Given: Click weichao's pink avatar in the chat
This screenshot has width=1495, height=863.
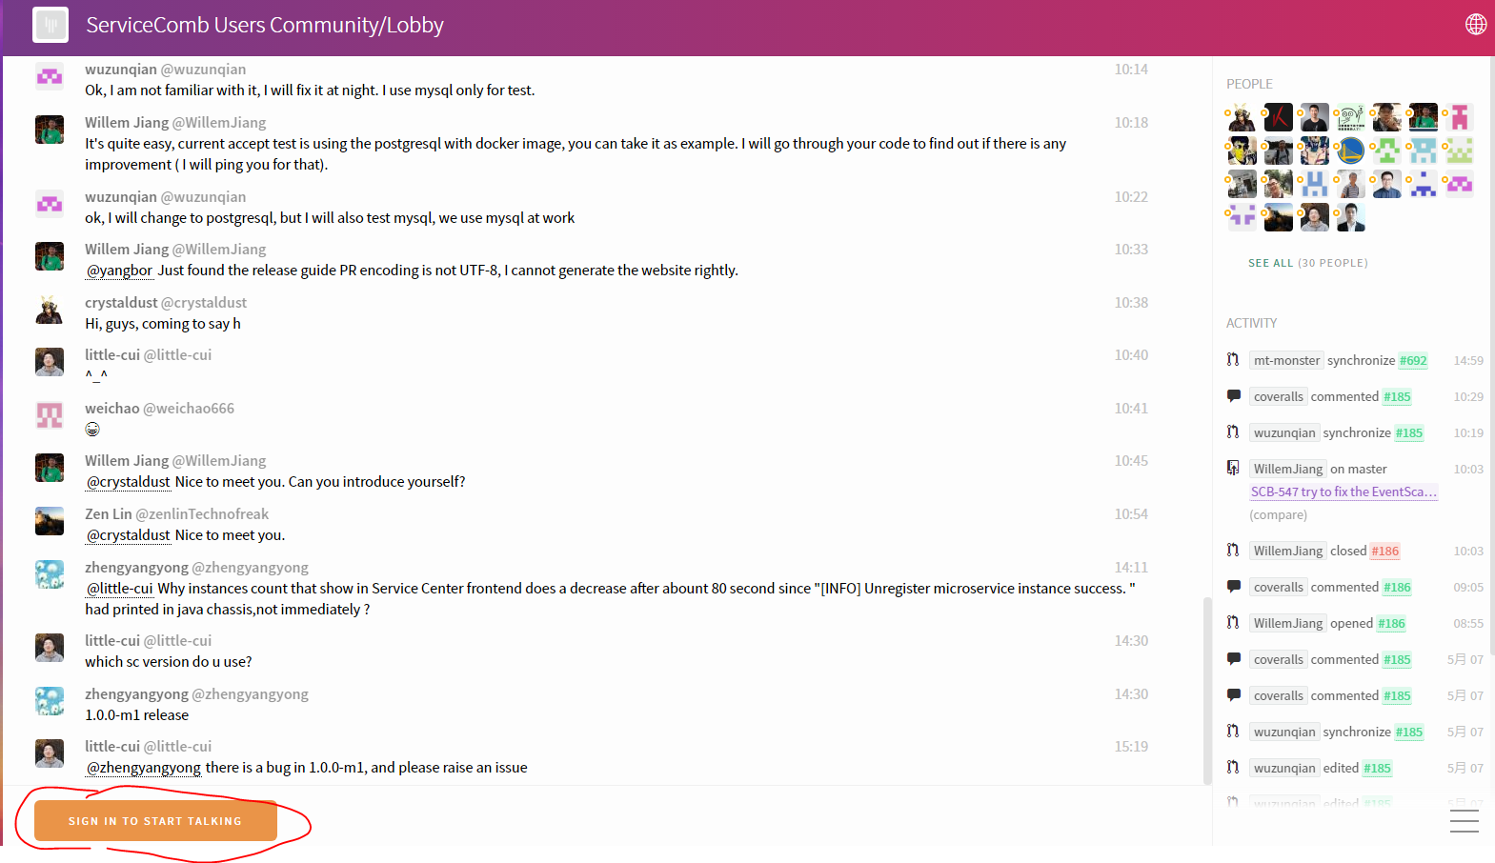Looking at the screenshot, I should (50, 415).
